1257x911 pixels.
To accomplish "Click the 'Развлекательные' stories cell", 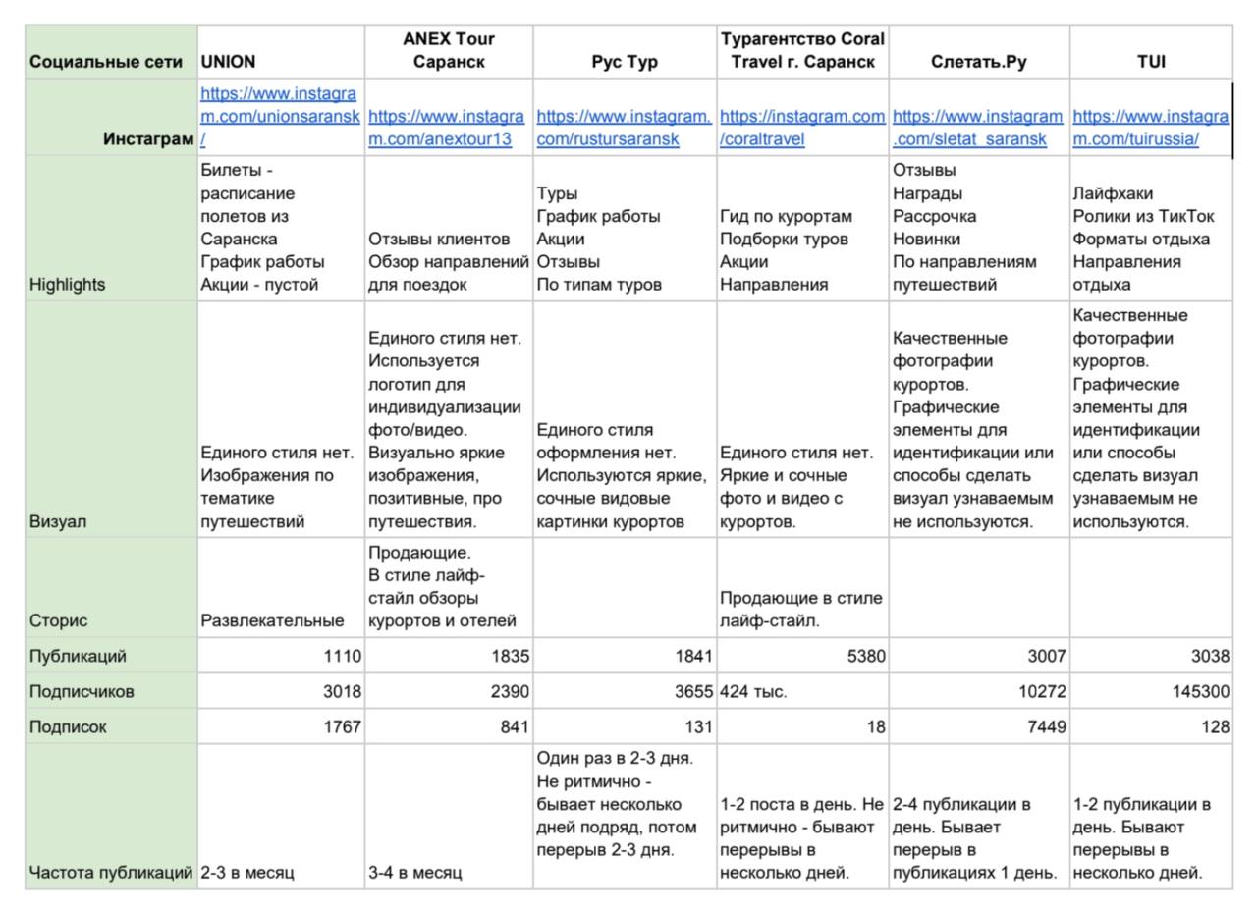I will click(281, 587).
